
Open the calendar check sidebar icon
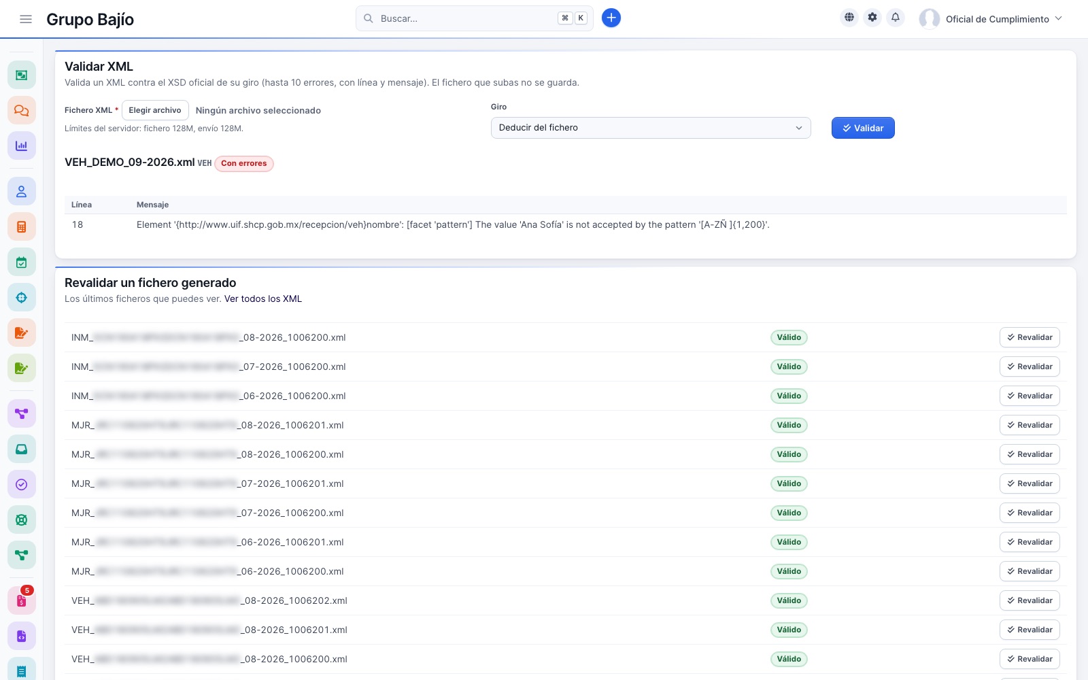click(22, 262)
